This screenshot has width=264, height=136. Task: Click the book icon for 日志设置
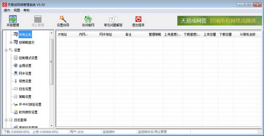(16, 89)
